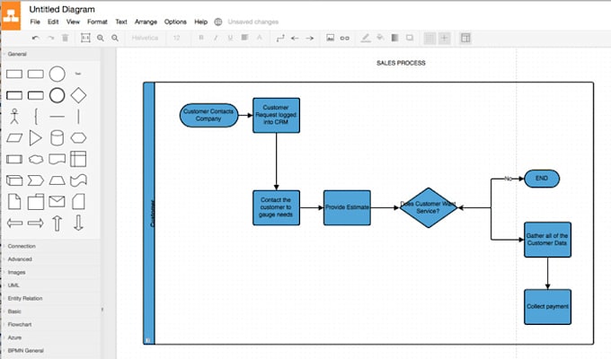
Task: Open the Edit menu
Action: point(53,22)
